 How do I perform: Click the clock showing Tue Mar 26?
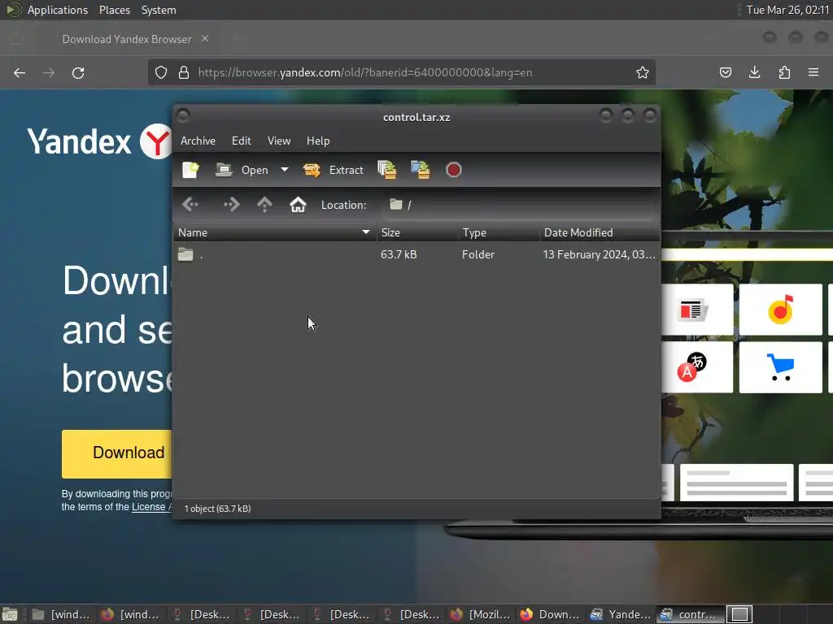tap(787, 10)
